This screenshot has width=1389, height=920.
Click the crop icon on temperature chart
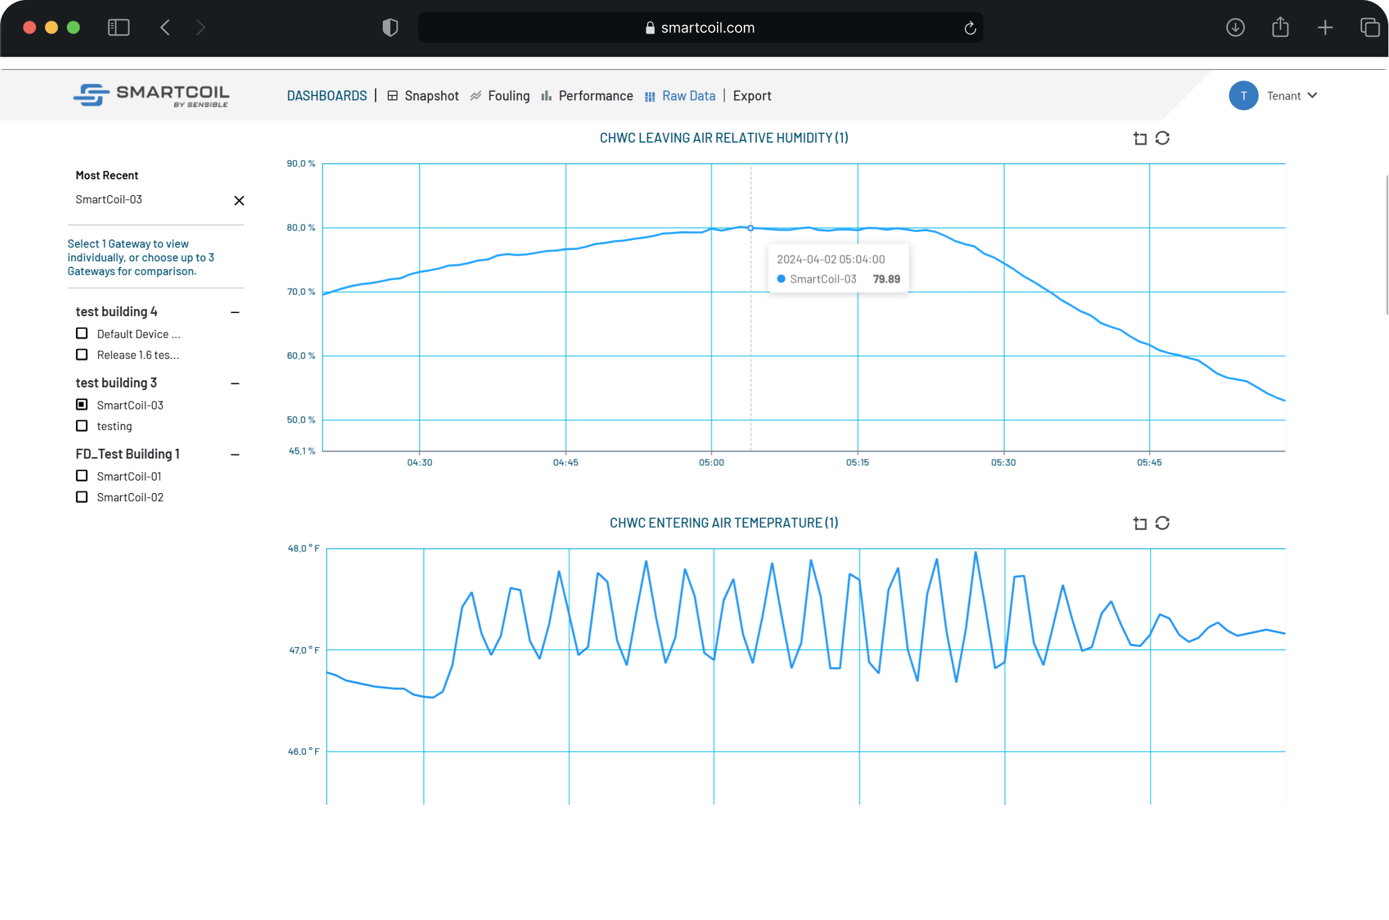[1140, 524]
